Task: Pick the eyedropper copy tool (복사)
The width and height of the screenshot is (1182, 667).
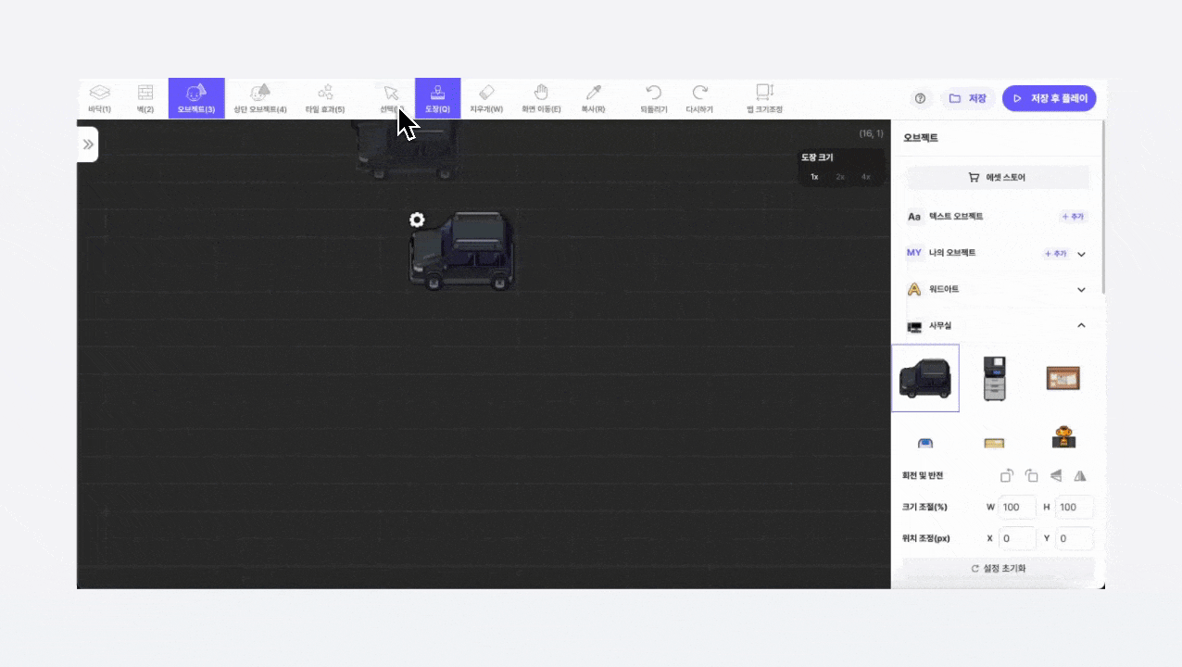Action: (x=593, y=98)
